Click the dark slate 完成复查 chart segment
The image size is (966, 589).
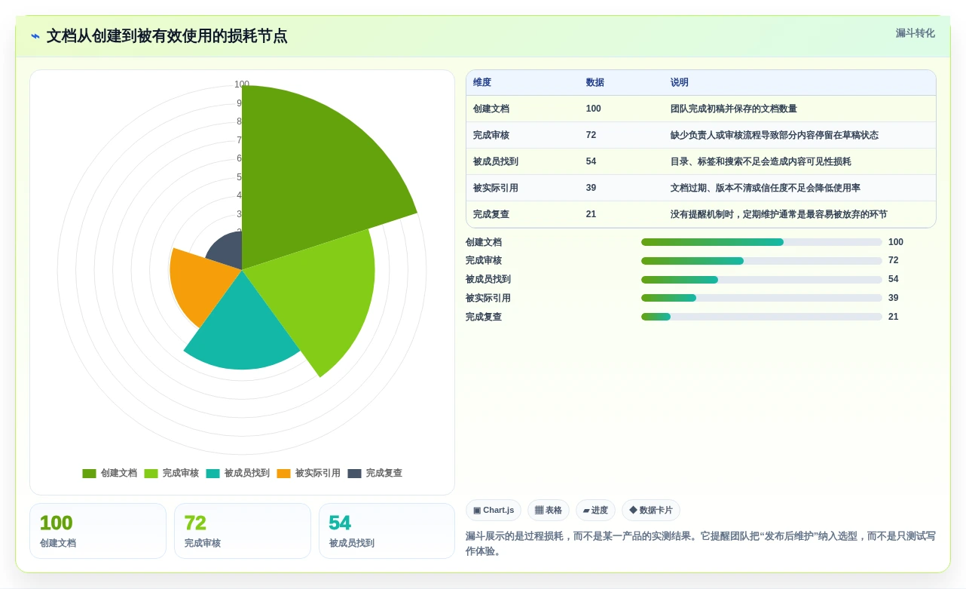click(x=228, y=253)
